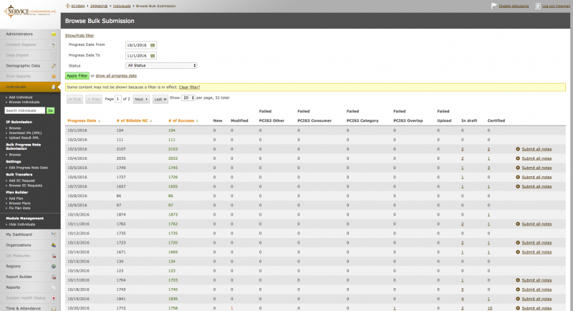Screen dimensions: 573x311
Task: Open Add SC Request sidebar link
Action: [22, 181]
